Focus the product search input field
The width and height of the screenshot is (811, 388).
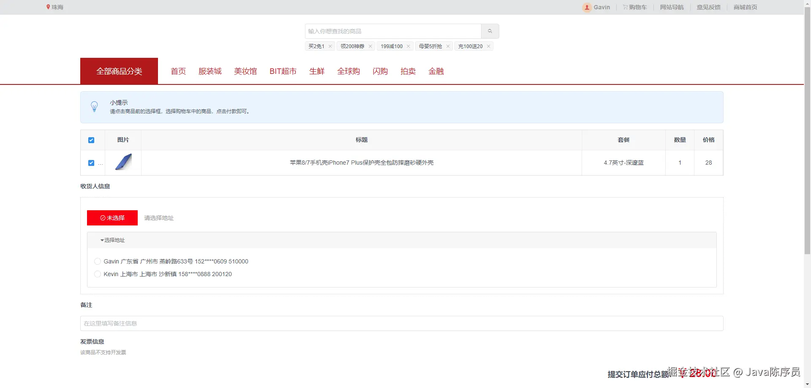click(x=393, y=31)
